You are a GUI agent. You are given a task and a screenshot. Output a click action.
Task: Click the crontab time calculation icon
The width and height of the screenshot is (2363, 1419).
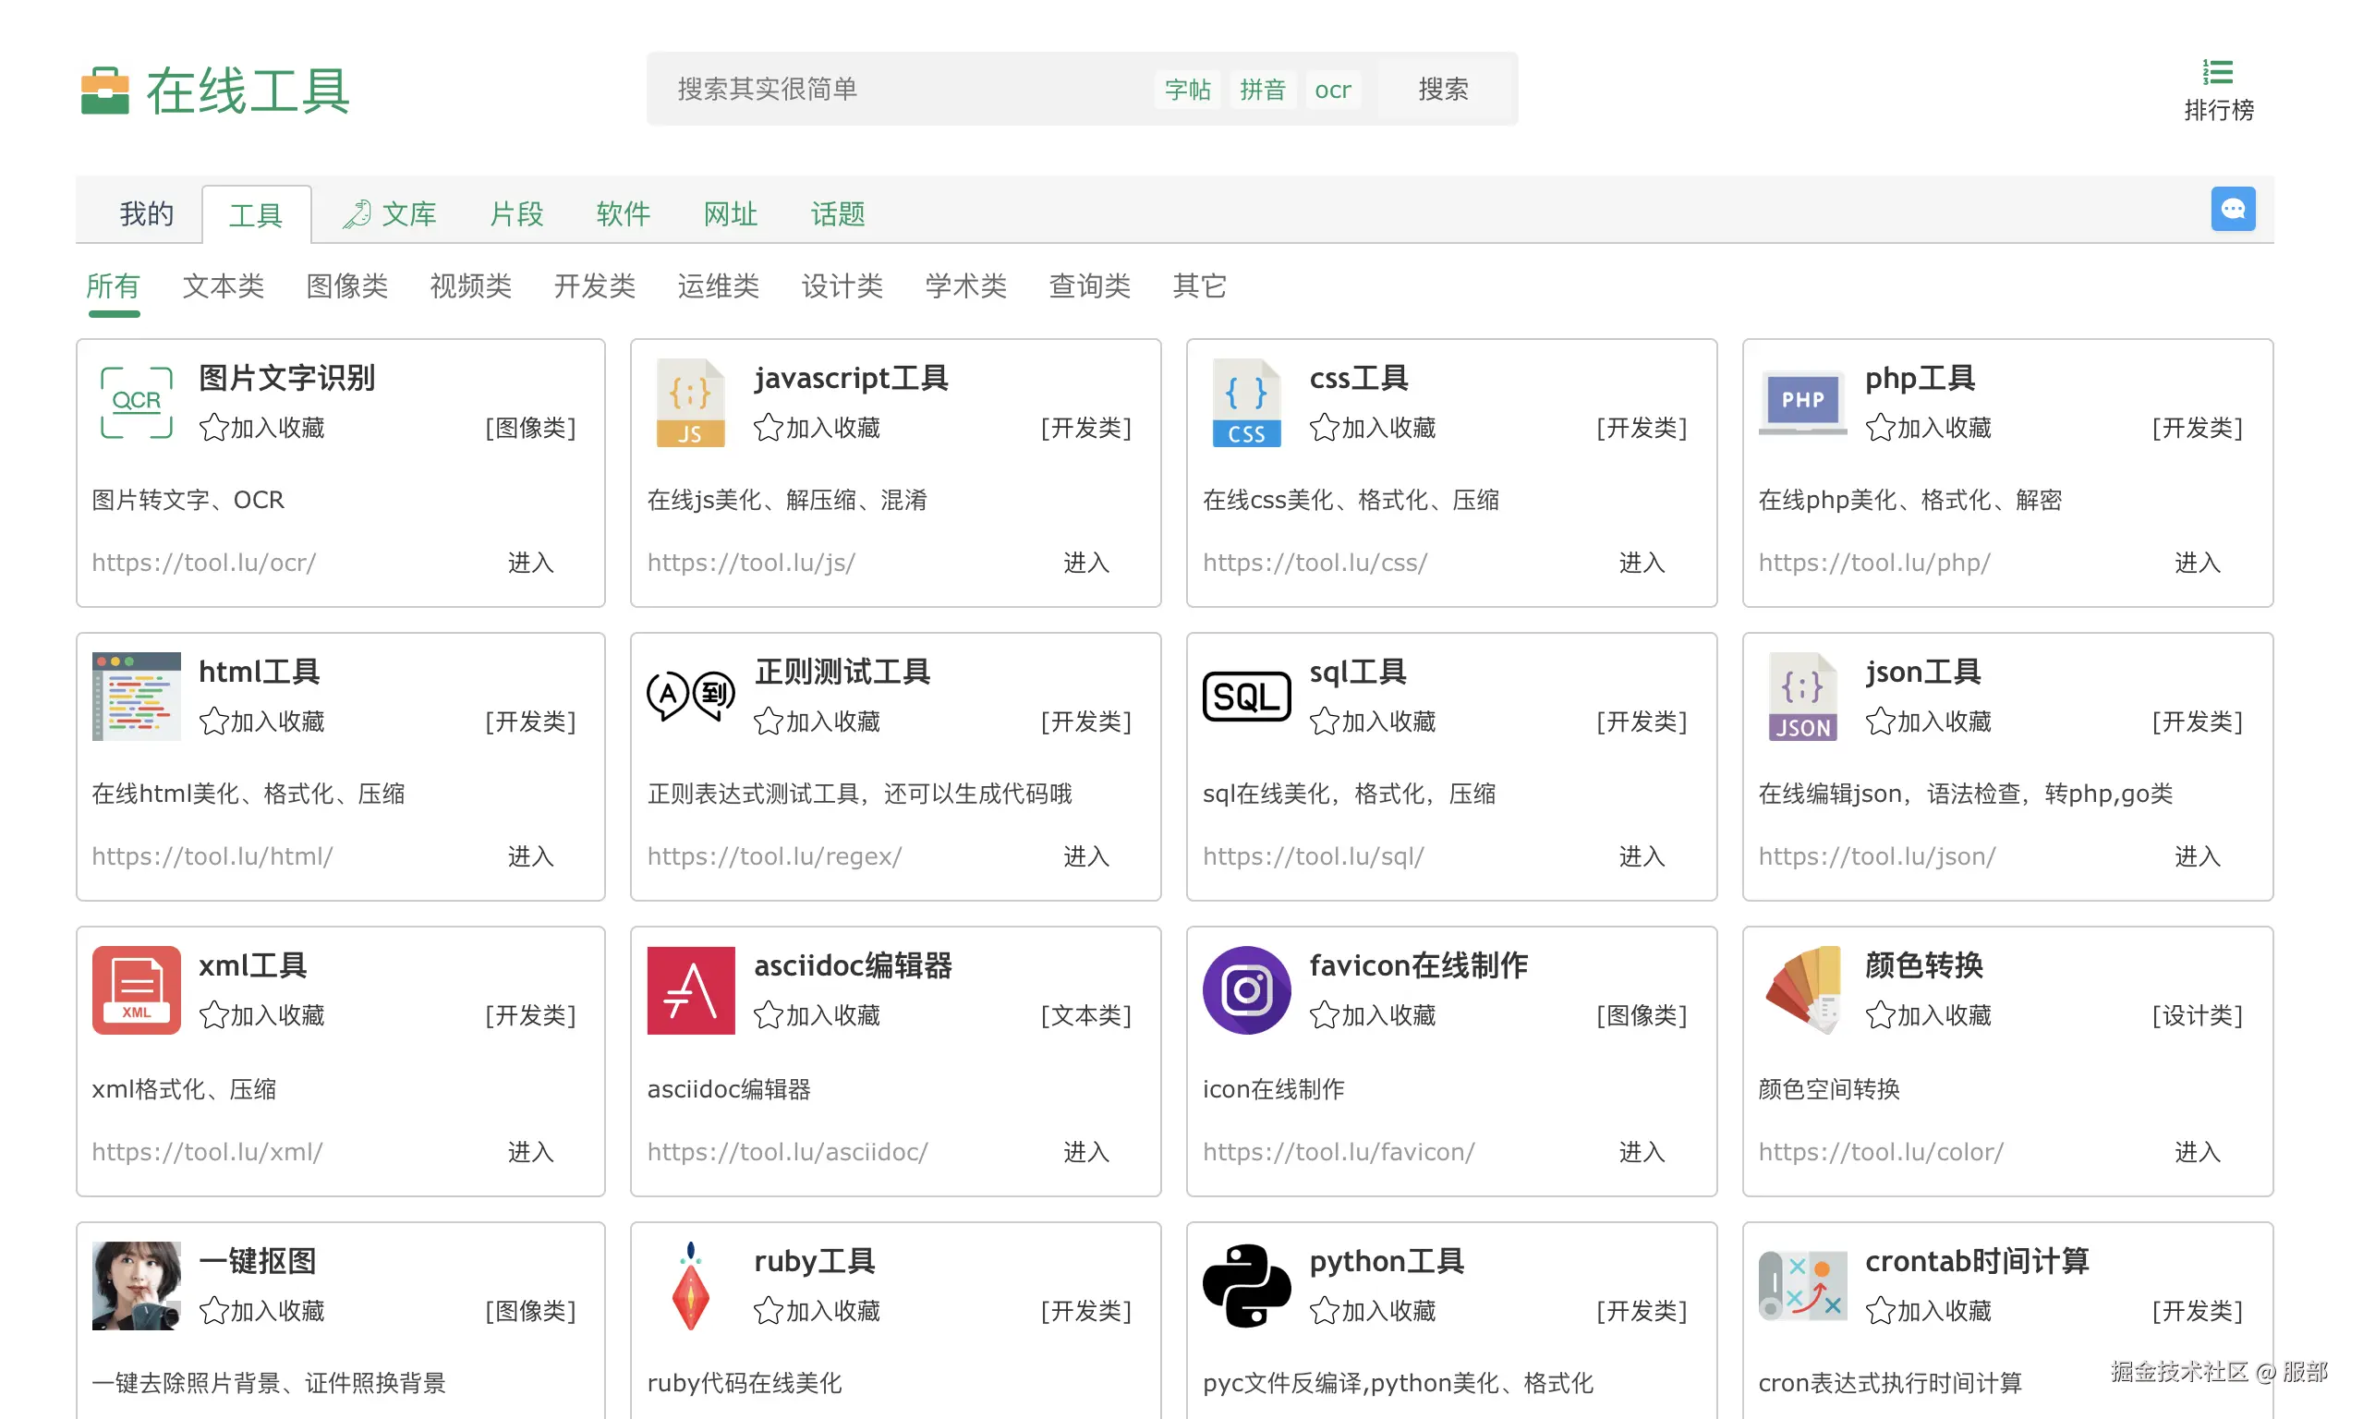(x=1802, y=1284)
